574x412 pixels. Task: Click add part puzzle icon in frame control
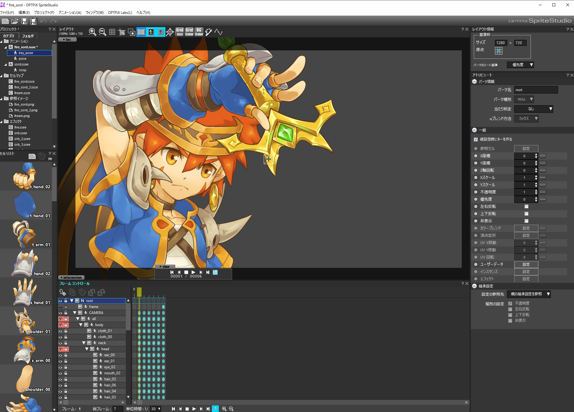coord(62,292)
